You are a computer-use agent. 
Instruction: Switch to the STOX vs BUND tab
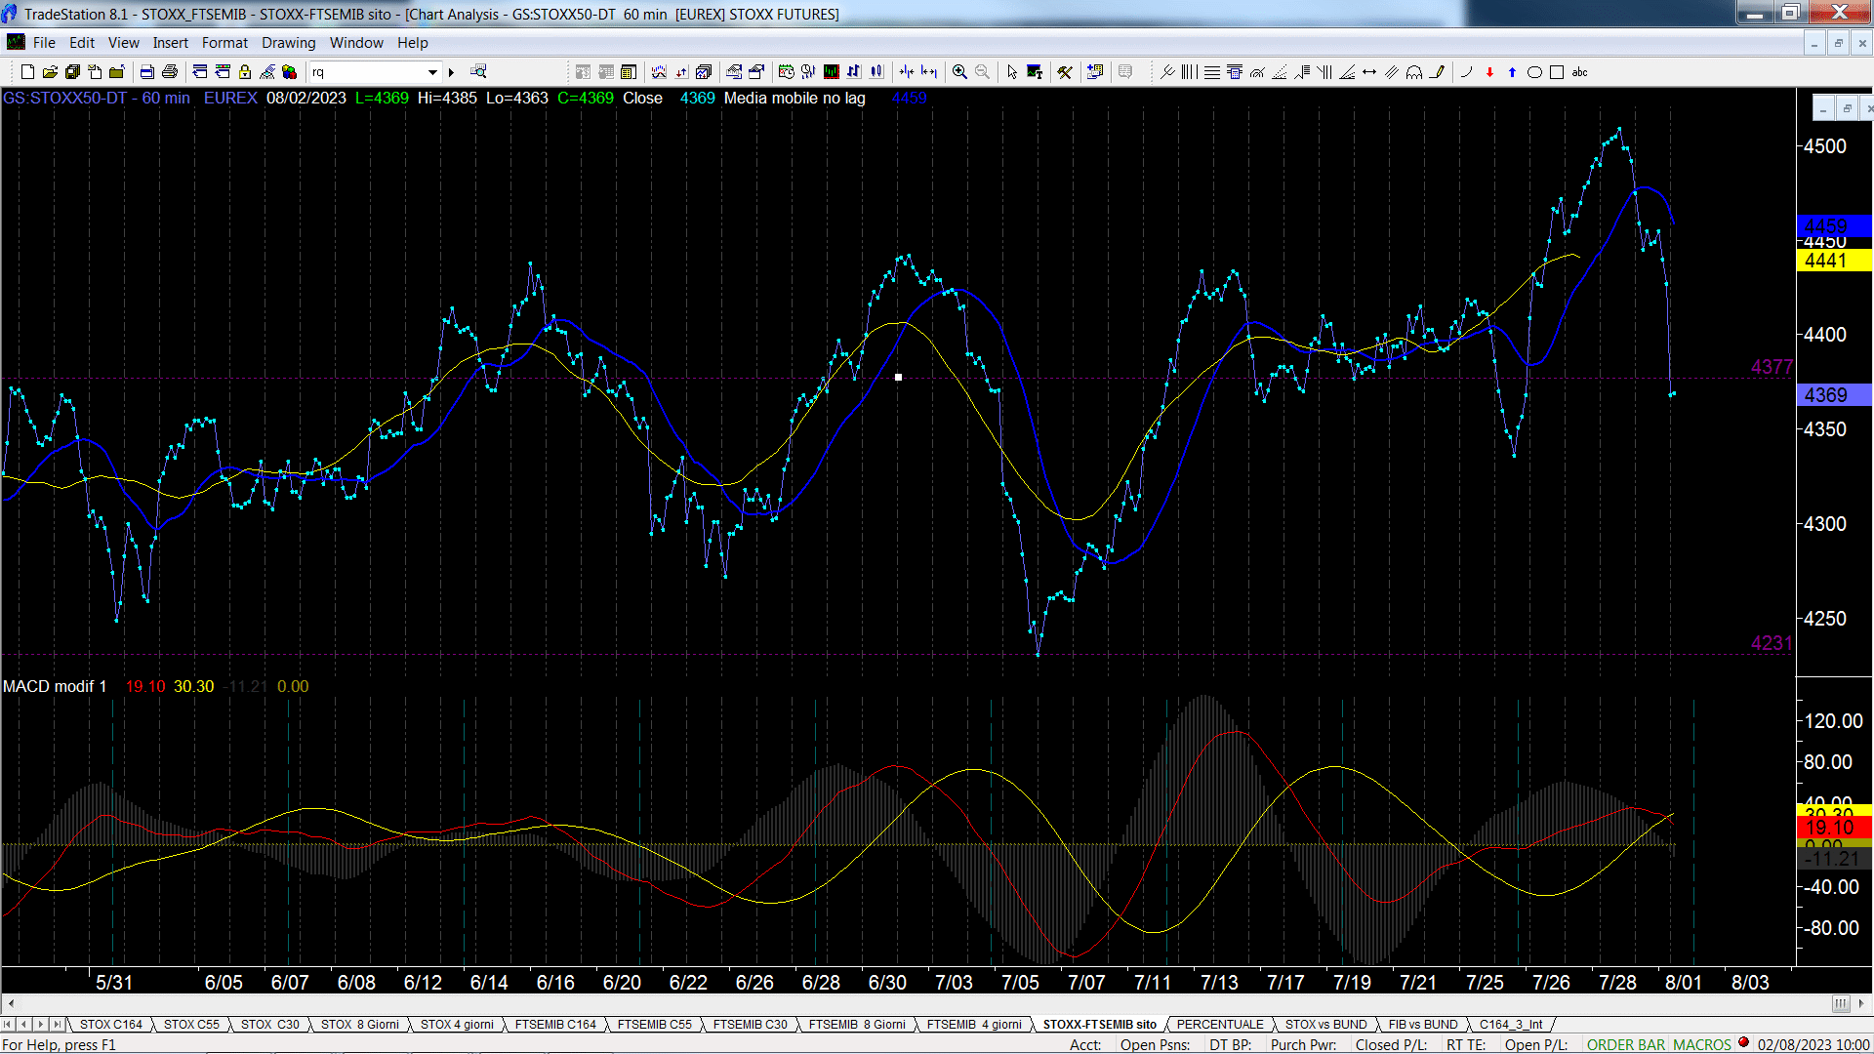pyautogui.click(x=1325, y=1024)
